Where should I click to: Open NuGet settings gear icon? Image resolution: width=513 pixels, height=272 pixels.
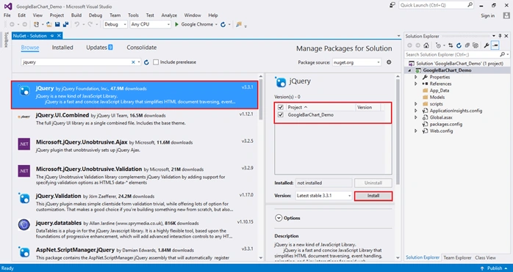(x=389, y=62)
